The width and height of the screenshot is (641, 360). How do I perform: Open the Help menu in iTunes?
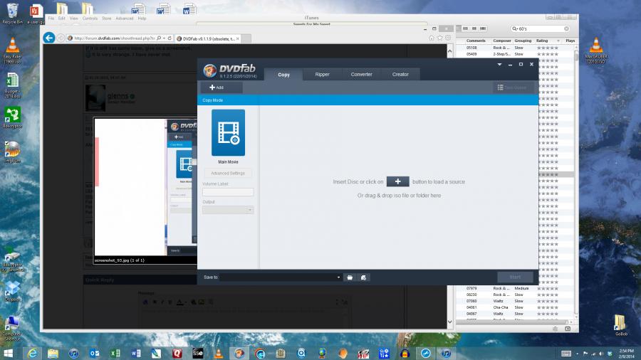click(142, 18)
